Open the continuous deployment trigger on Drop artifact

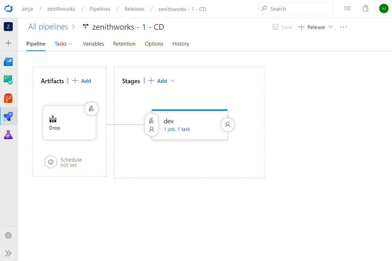tap(91, 108)
